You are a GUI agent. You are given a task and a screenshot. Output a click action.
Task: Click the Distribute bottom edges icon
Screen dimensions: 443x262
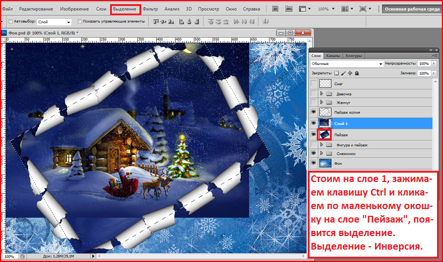[x=226, y=21]
